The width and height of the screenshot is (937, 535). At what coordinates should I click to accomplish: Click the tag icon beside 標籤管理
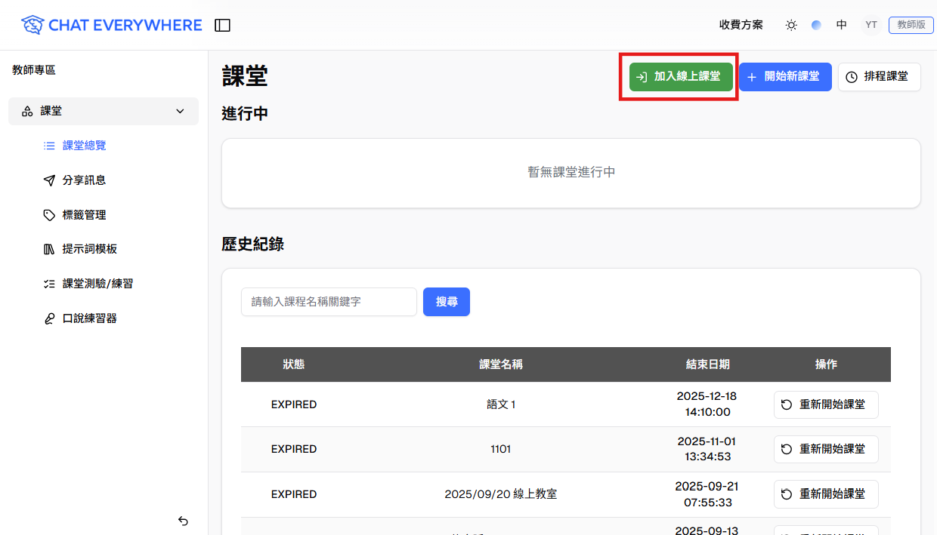[x=49, y=215]
